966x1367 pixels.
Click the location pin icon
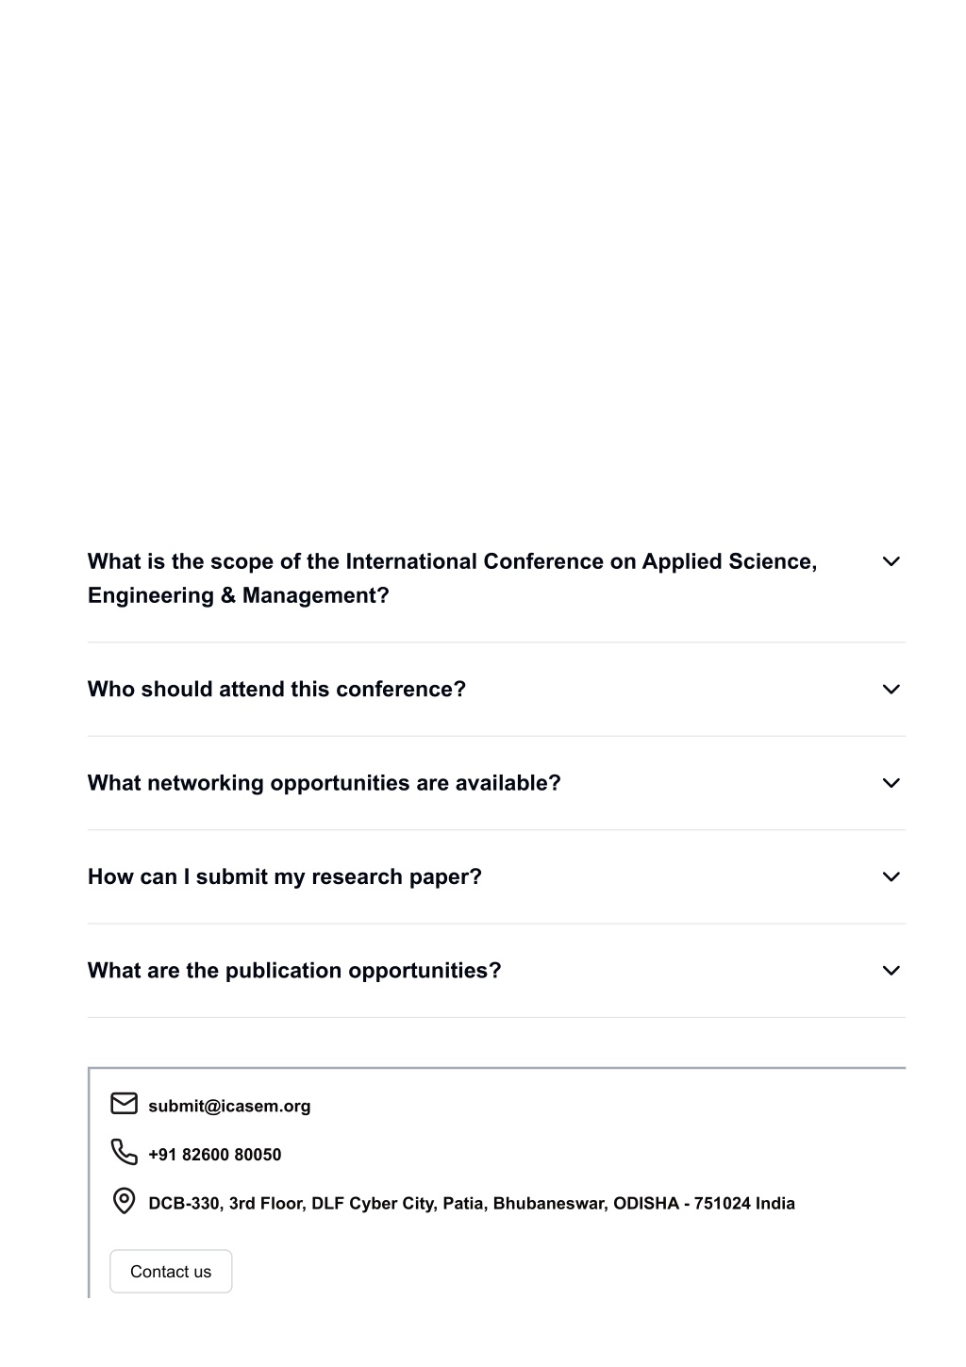124,1201
